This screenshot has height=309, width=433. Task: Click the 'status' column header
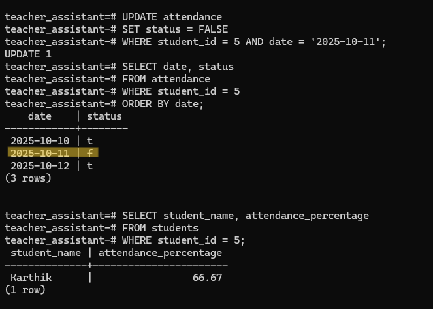pyautogui.click(x=104, y=116)
